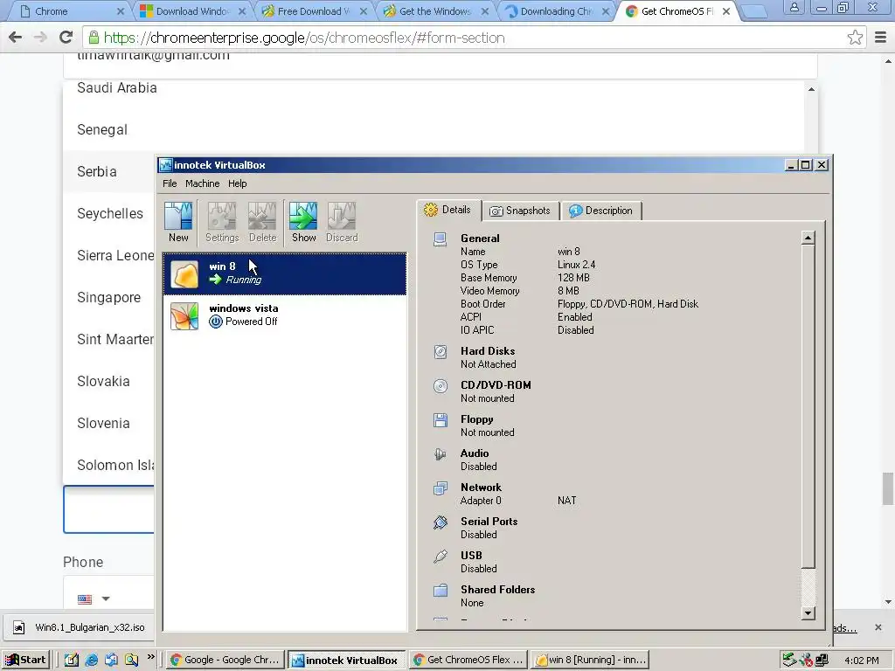Click details panel scroll up arrow
Viewport: 895px width, 671px height.
tap(808, 238)
